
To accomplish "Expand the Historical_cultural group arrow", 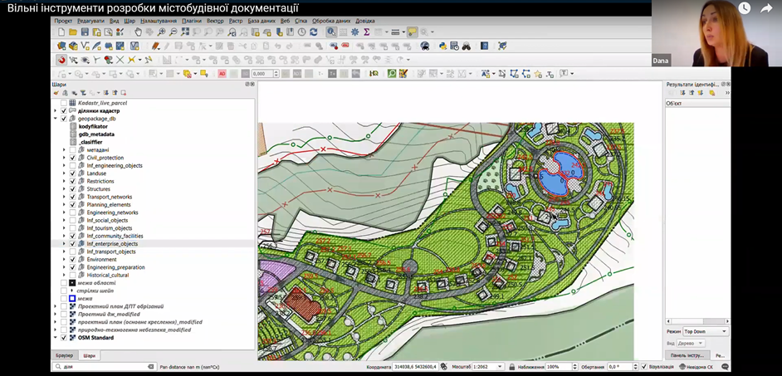I will [x=64, y=276].
